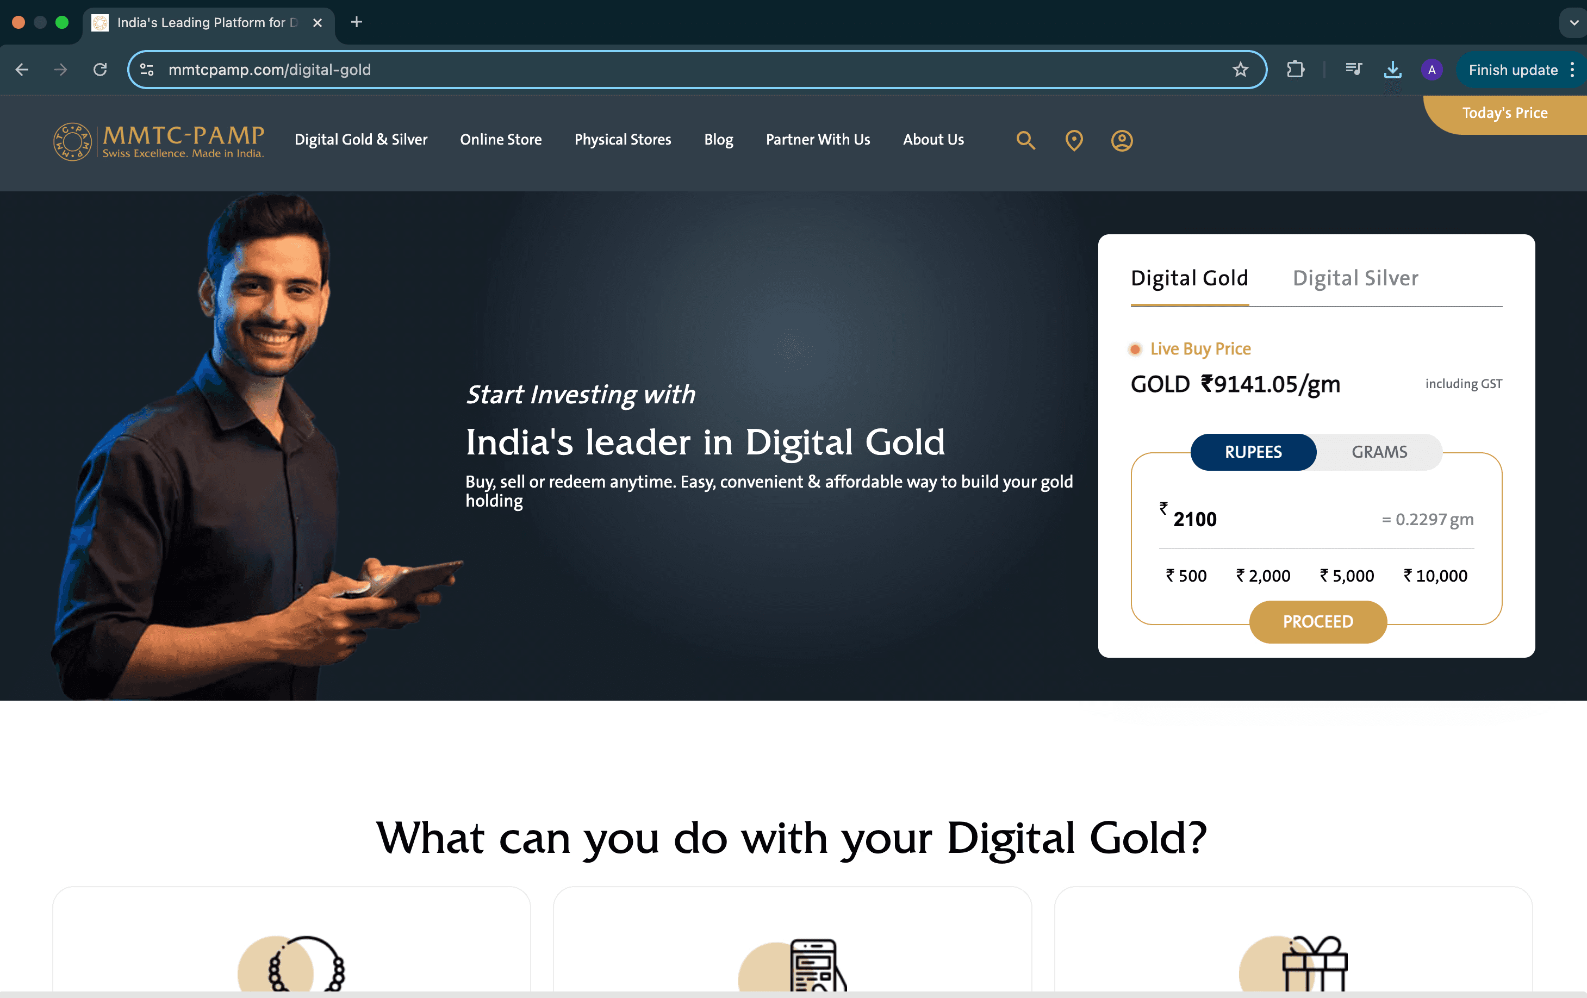Bookmark page with the star icon
This screenshot has width=1587, height=998.
(1240, 70)
